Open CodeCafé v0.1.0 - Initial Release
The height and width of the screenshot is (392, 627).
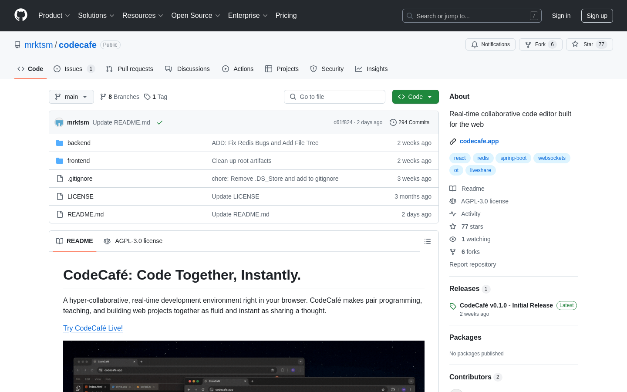(x=506, y=305)
